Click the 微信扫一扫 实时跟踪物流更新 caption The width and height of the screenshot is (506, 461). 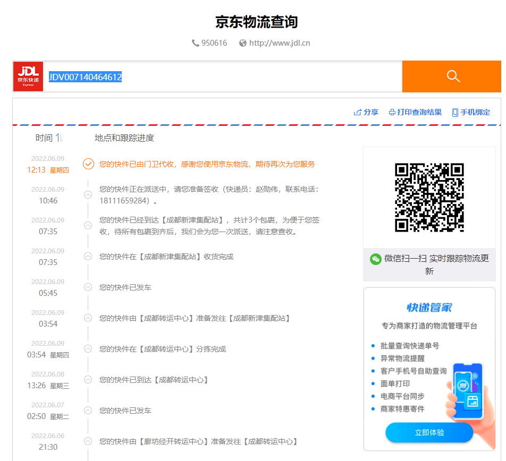436,264
